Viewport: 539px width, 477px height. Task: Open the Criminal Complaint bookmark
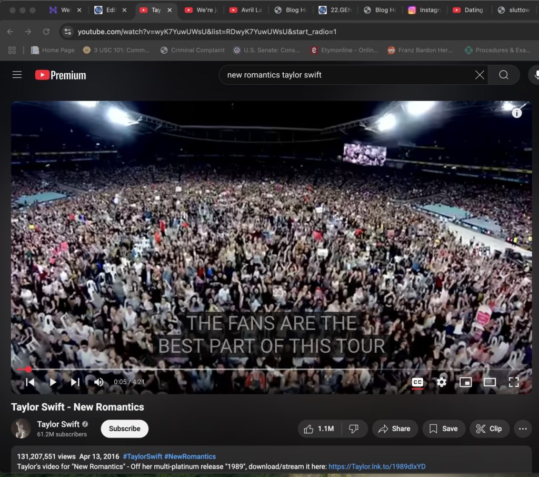click(x=193, y=50)
